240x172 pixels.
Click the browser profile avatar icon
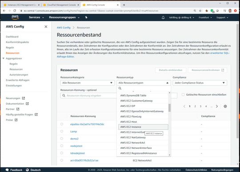click(230, 11)
